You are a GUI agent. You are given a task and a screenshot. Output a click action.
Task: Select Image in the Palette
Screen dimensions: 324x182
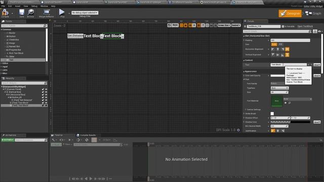pyautogui.click(x=12, y=43)
